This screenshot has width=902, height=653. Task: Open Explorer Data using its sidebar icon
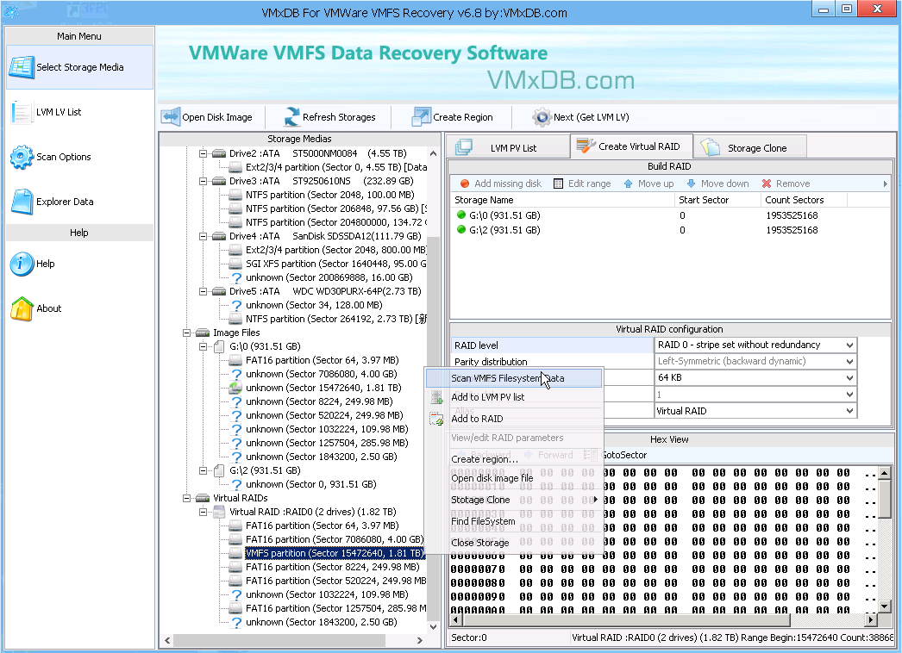[22, 202]
